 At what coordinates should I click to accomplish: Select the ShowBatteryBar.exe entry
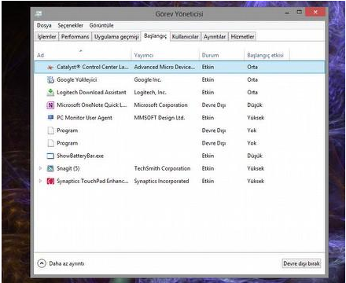pos(80,156)
